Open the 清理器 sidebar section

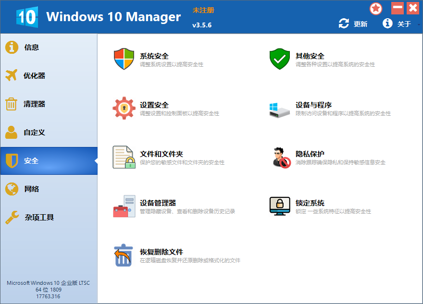coord(34,104)
